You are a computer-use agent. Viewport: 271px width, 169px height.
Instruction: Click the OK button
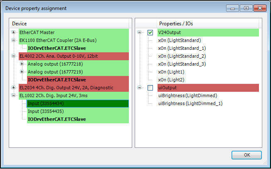tap(246, 155)
